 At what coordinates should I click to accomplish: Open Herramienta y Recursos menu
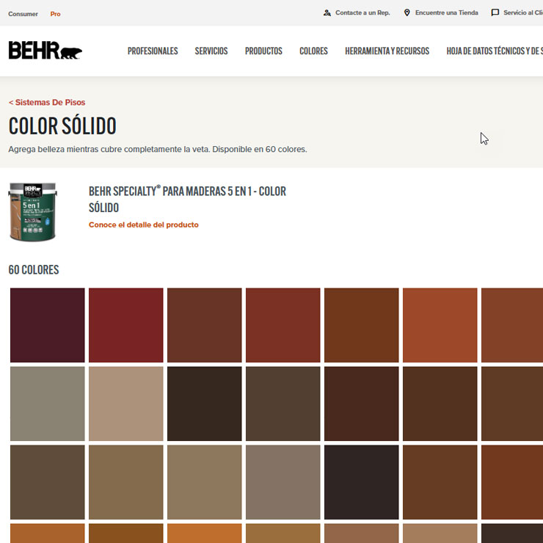(387, 51)
